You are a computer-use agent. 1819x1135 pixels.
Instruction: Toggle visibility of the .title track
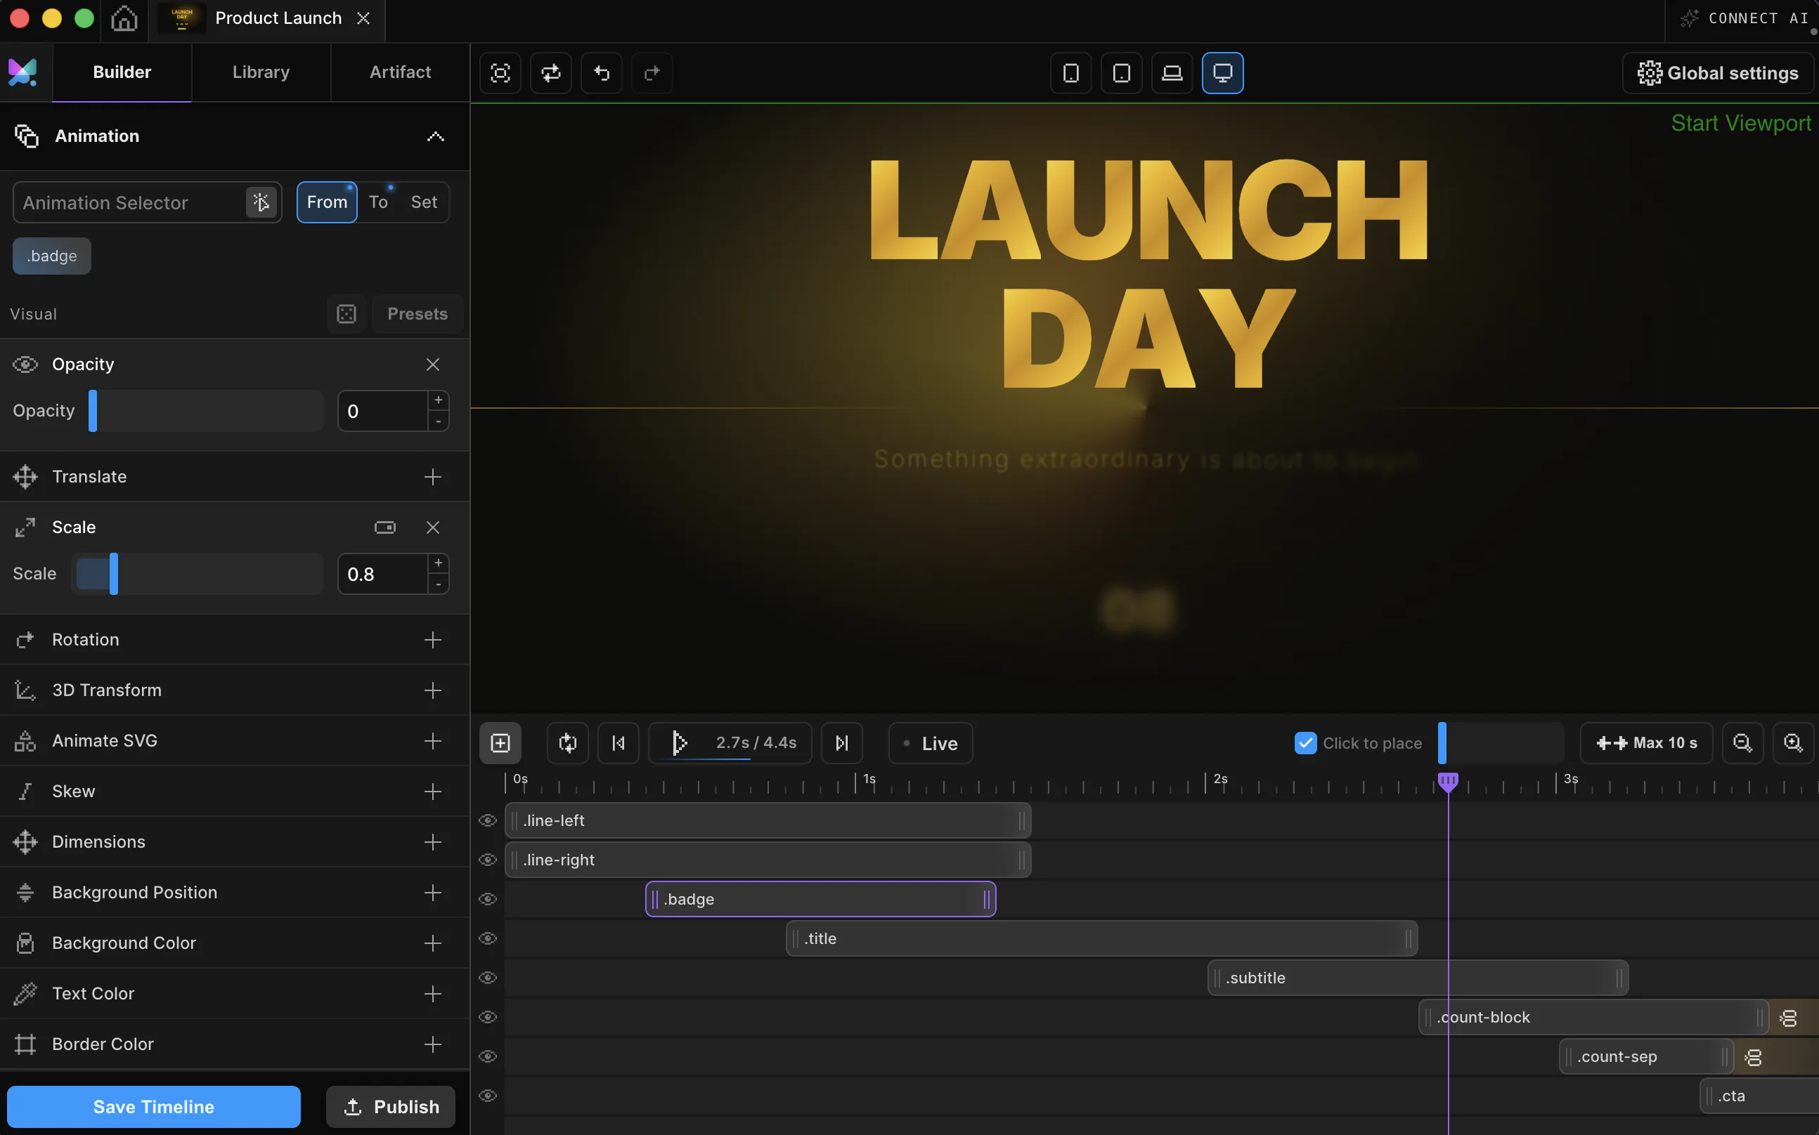[x=488, y=938]
